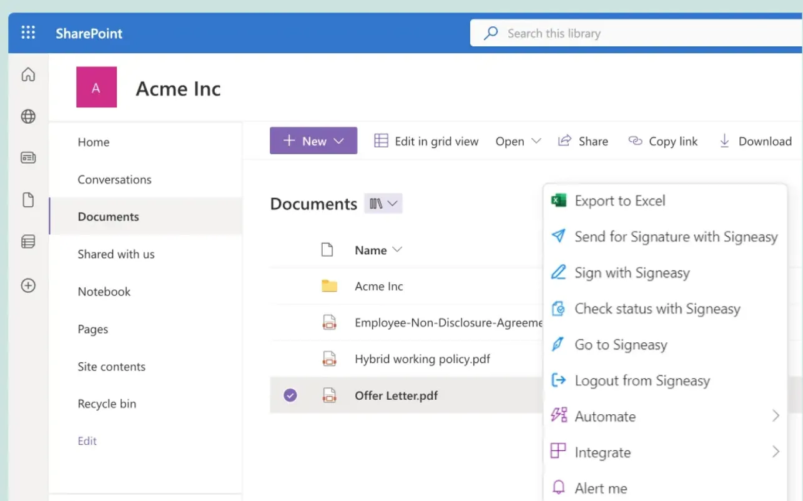Click the Excel icon beside Export to Excel
This screenshot has height=501, width=803.
558,201
